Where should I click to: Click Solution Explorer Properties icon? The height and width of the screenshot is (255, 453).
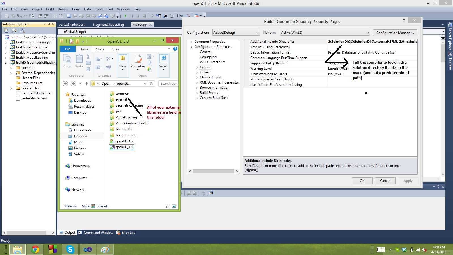pos(6,31)
